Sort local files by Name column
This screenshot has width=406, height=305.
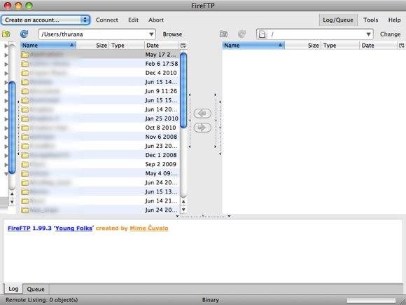pyautogui.click(x=48, y=46)
